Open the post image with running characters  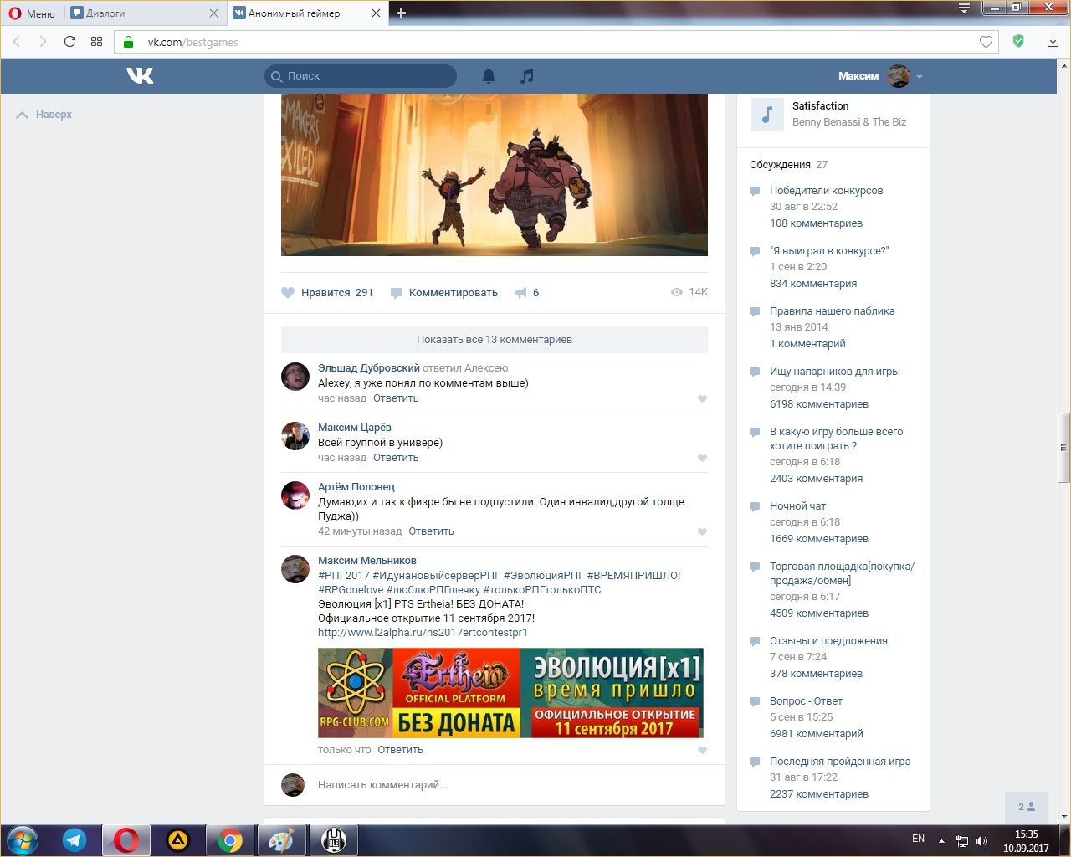[x=495, y=175]
